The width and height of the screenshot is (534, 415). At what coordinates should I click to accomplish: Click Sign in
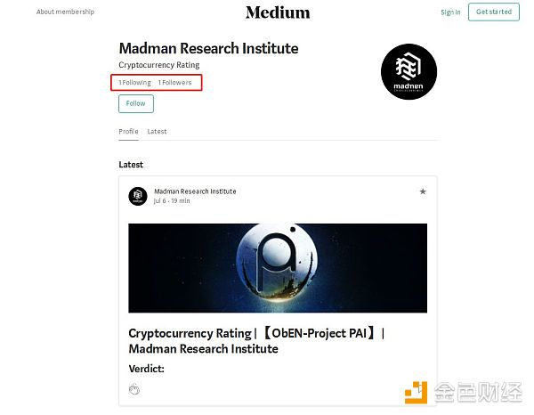pos(450,12)
